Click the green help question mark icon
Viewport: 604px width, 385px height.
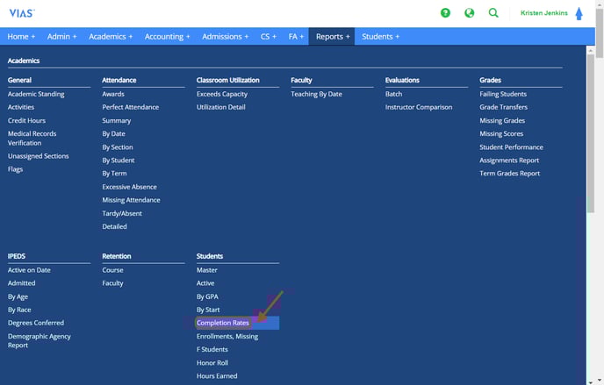click(445, 13)
